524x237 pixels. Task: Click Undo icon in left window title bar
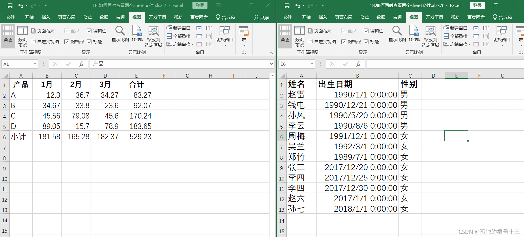click(x=20, y=5)
